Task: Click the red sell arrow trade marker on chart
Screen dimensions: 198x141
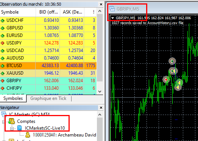Action: [x=166, y=80]
